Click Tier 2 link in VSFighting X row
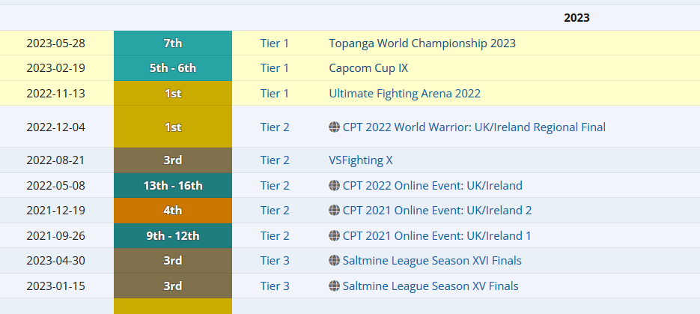The height and width of the screenshot is (314, 700). 275,160
